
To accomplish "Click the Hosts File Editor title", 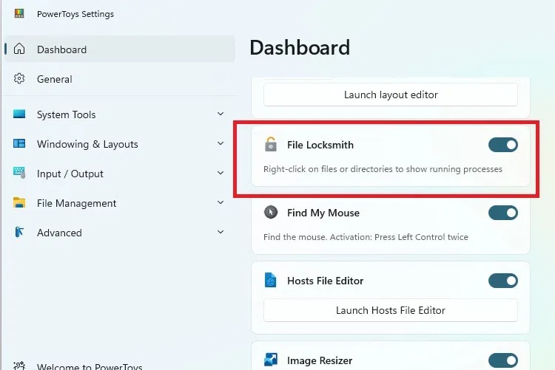I will 326,281.
